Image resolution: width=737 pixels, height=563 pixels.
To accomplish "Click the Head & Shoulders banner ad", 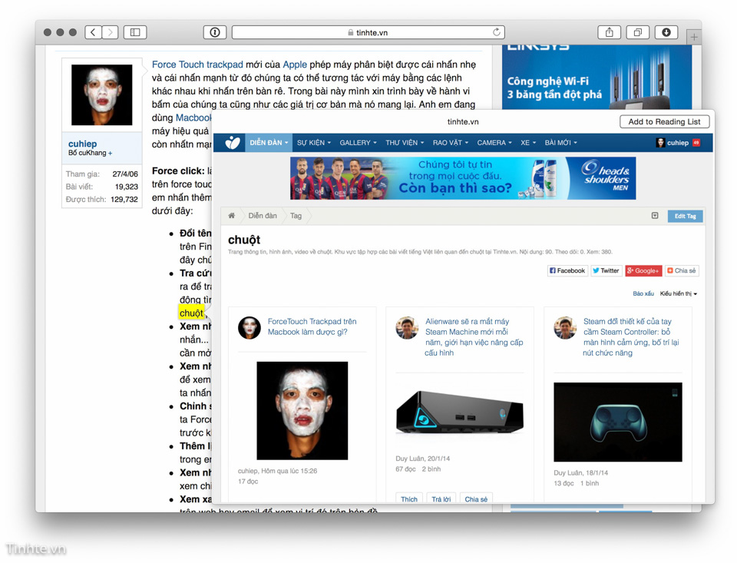I will pyautogui.click(x=463, y=178).
